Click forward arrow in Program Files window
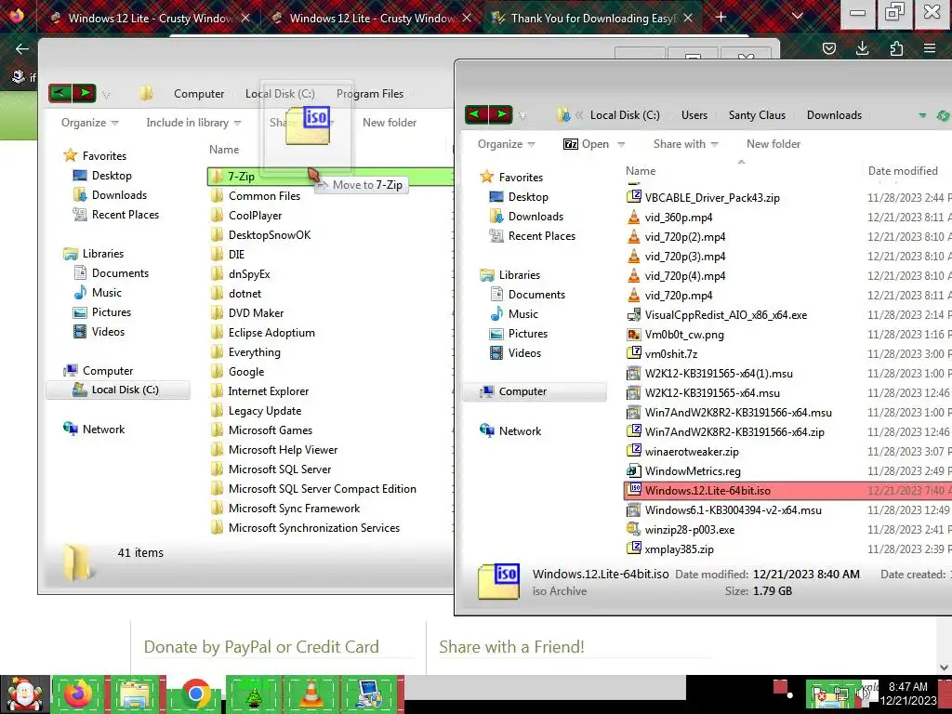Image resolution: width=952 pixels, height=714 pixels. click(x=85, y=94)
